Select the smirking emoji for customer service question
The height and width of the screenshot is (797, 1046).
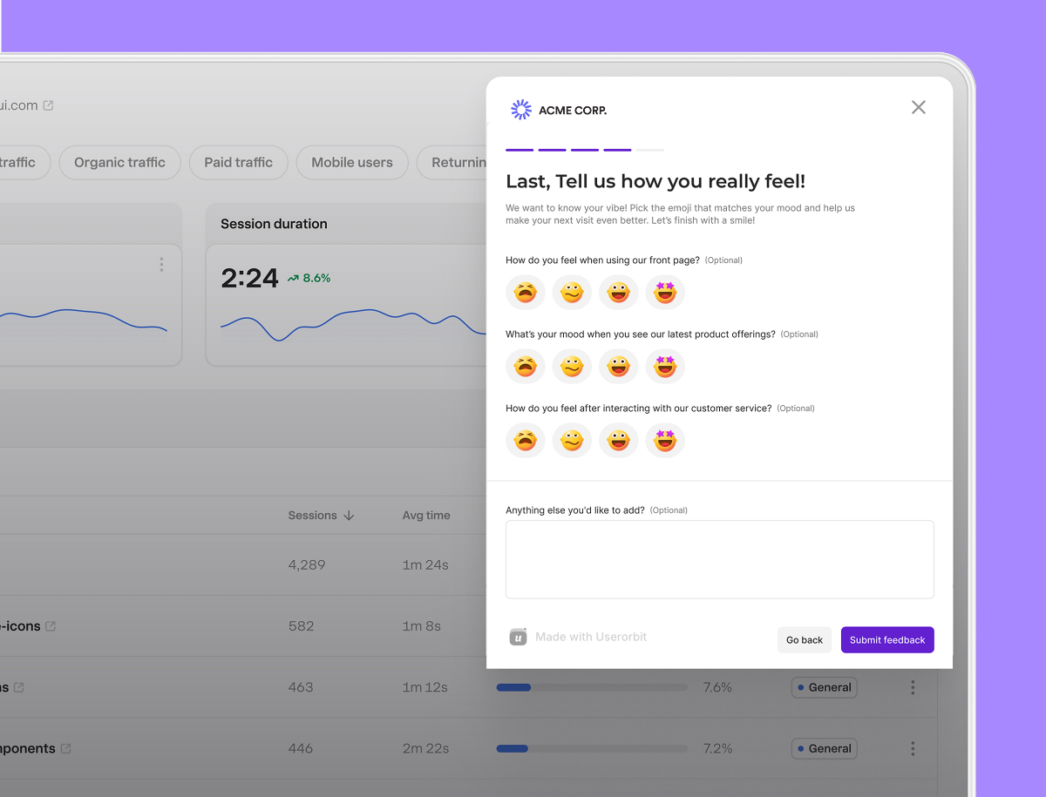point(572,441)
